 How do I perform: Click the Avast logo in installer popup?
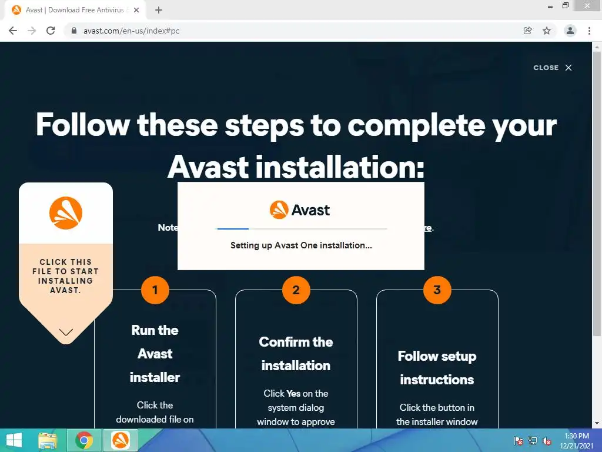tap(300, 210)
